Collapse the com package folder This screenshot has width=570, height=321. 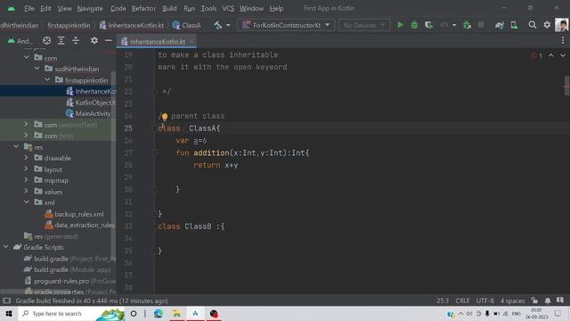click(27, 57)
